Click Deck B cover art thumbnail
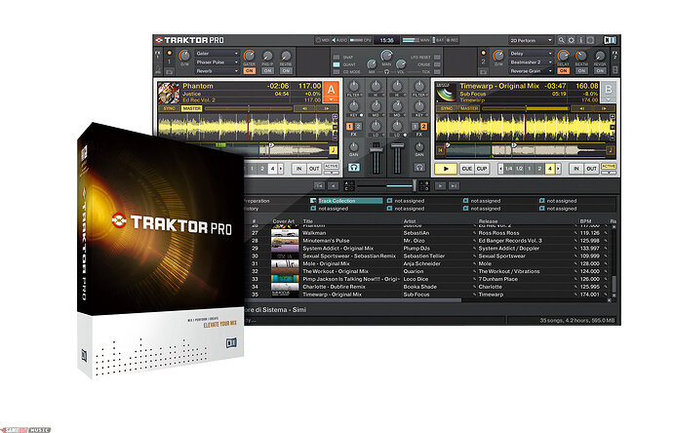Image resolution: width=673 pixels, height=433 pixels. click(x=446, y=93)
